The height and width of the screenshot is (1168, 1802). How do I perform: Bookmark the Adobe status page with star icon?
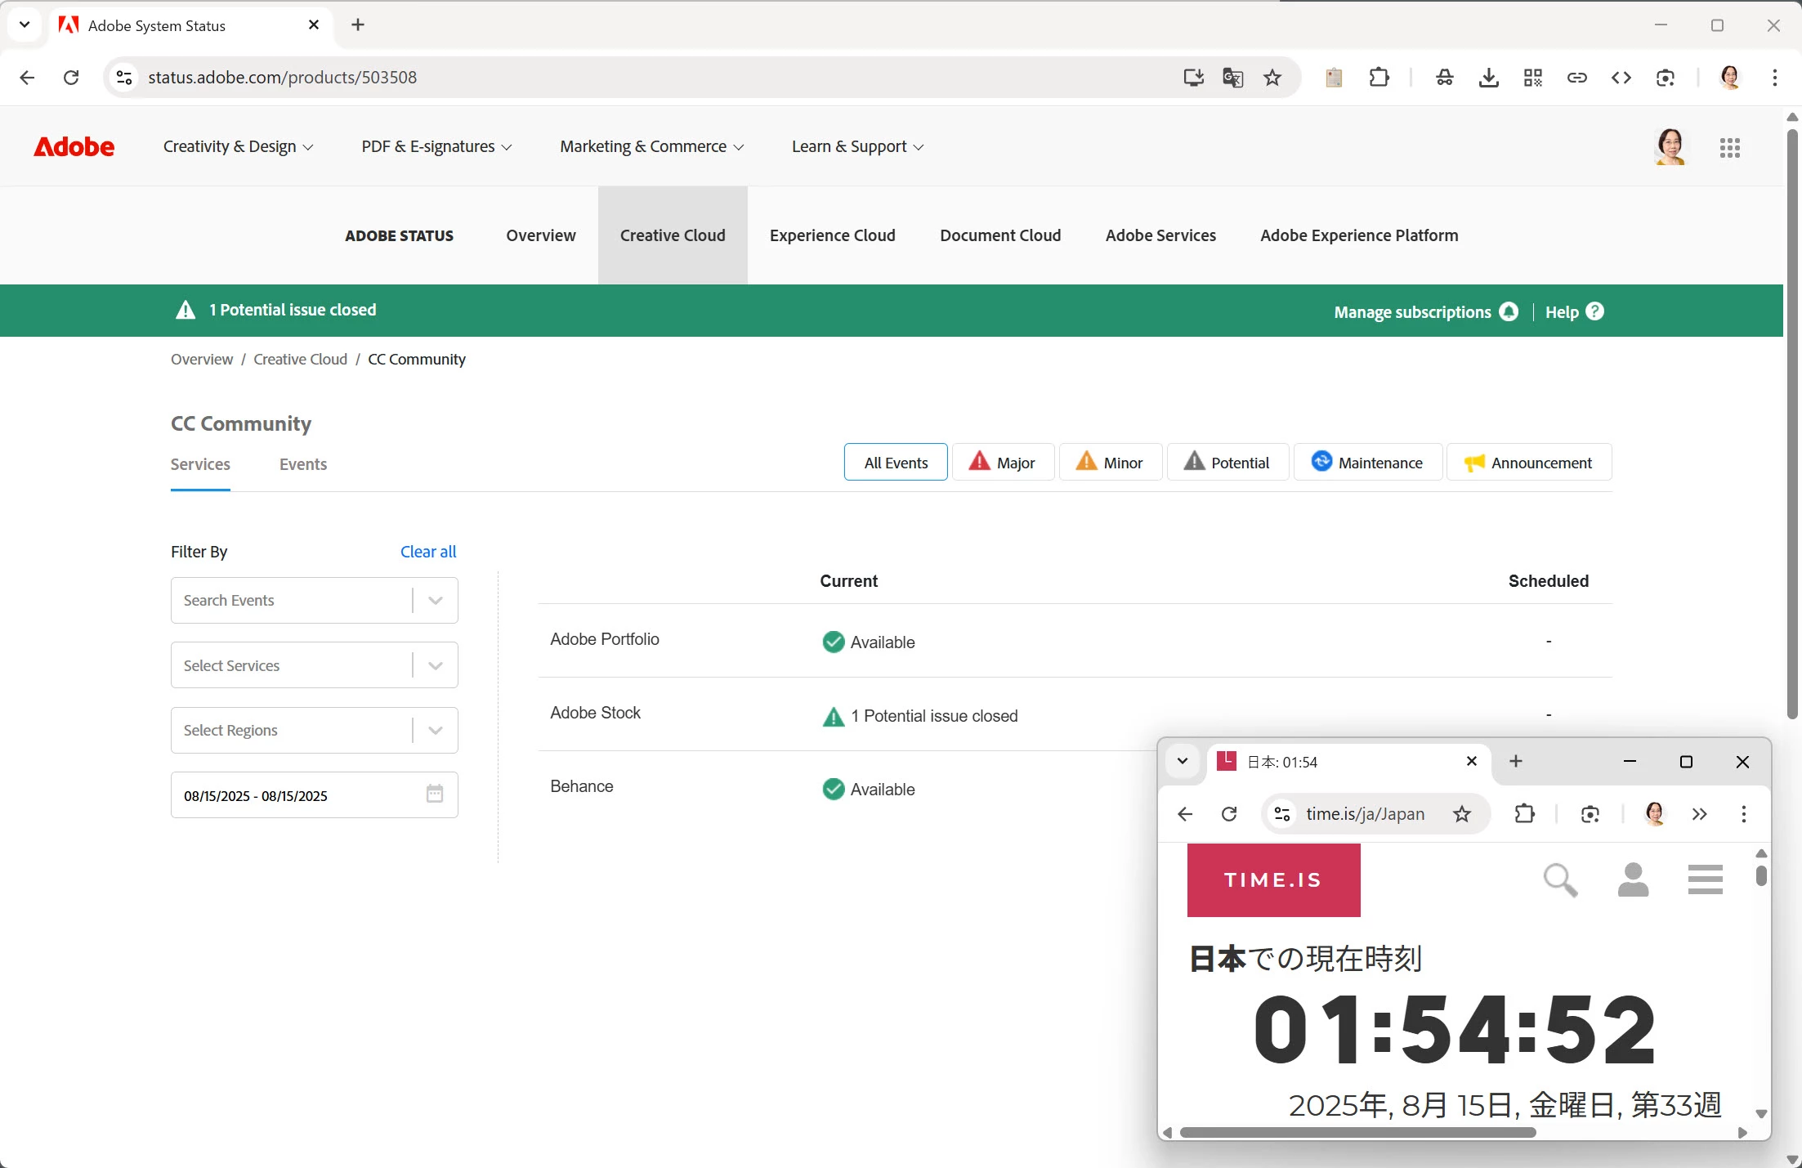point(1272,78)
